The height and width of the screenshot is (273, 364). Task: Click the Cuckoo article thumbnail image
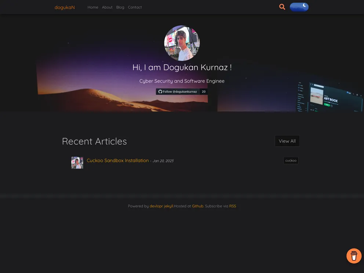77,163
